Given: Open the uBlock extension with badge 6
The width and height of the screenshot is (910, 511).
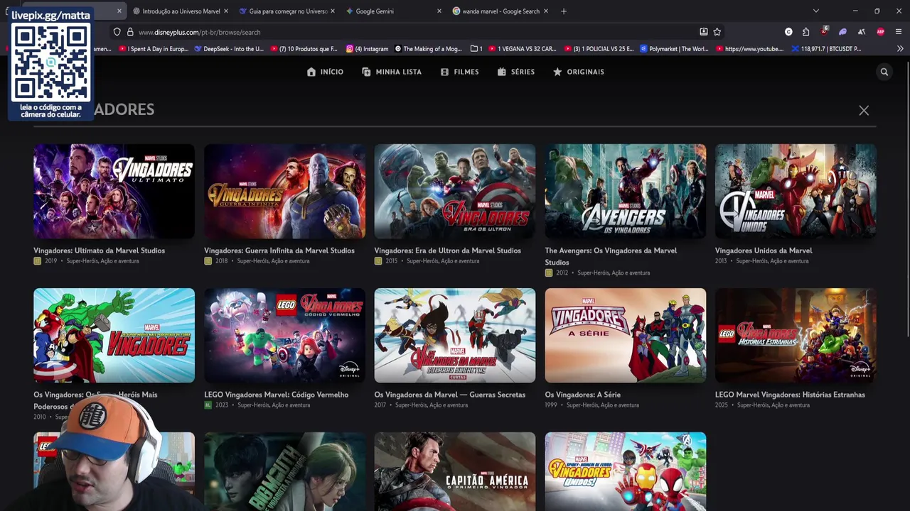Looking at the screenshot, I should 824,31.
